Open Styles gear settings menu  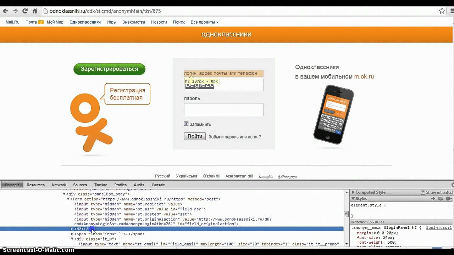click(448, 199)
